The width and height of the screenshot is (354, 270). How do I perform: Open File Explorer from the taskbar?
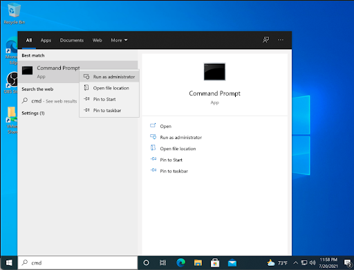pos(198,262)
